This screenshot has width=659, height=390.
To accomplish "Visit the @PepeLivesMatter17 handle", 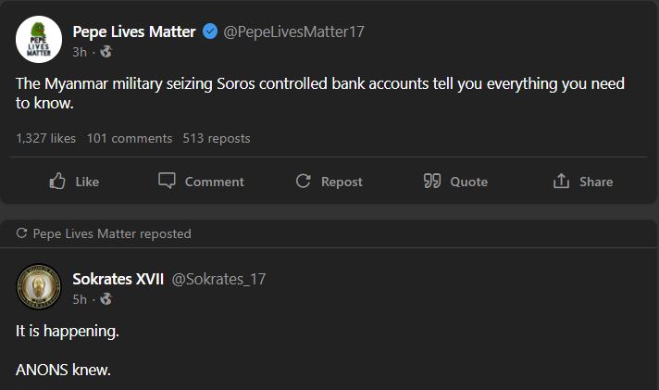I will click(x=294, y=31).
